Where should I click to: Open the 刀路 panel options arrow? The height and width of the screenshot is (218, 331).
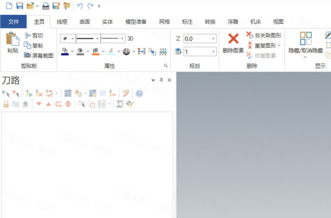[153, 80]
